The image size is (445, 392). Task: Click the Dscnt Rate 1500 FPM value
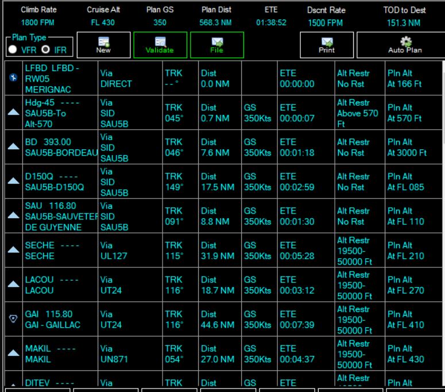coord(326,23)
